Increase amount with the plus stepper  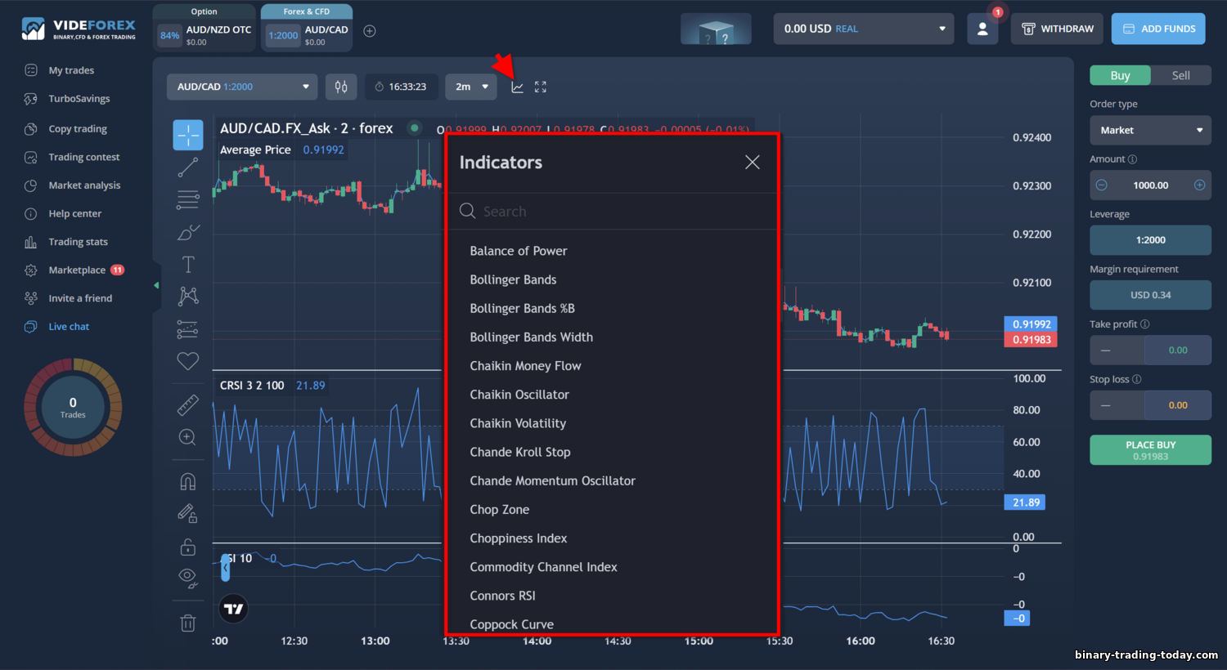[1199, 185]
